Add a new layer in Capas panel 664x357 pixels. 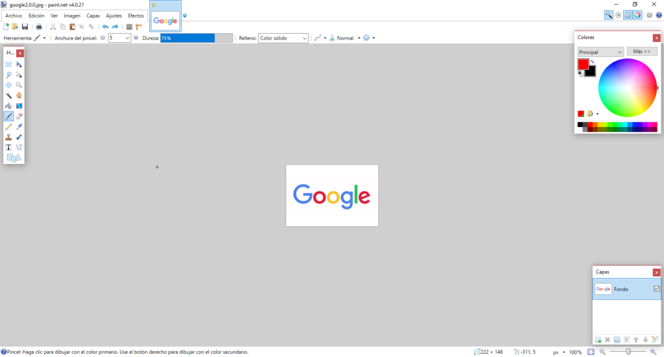(x=598, y=340)
